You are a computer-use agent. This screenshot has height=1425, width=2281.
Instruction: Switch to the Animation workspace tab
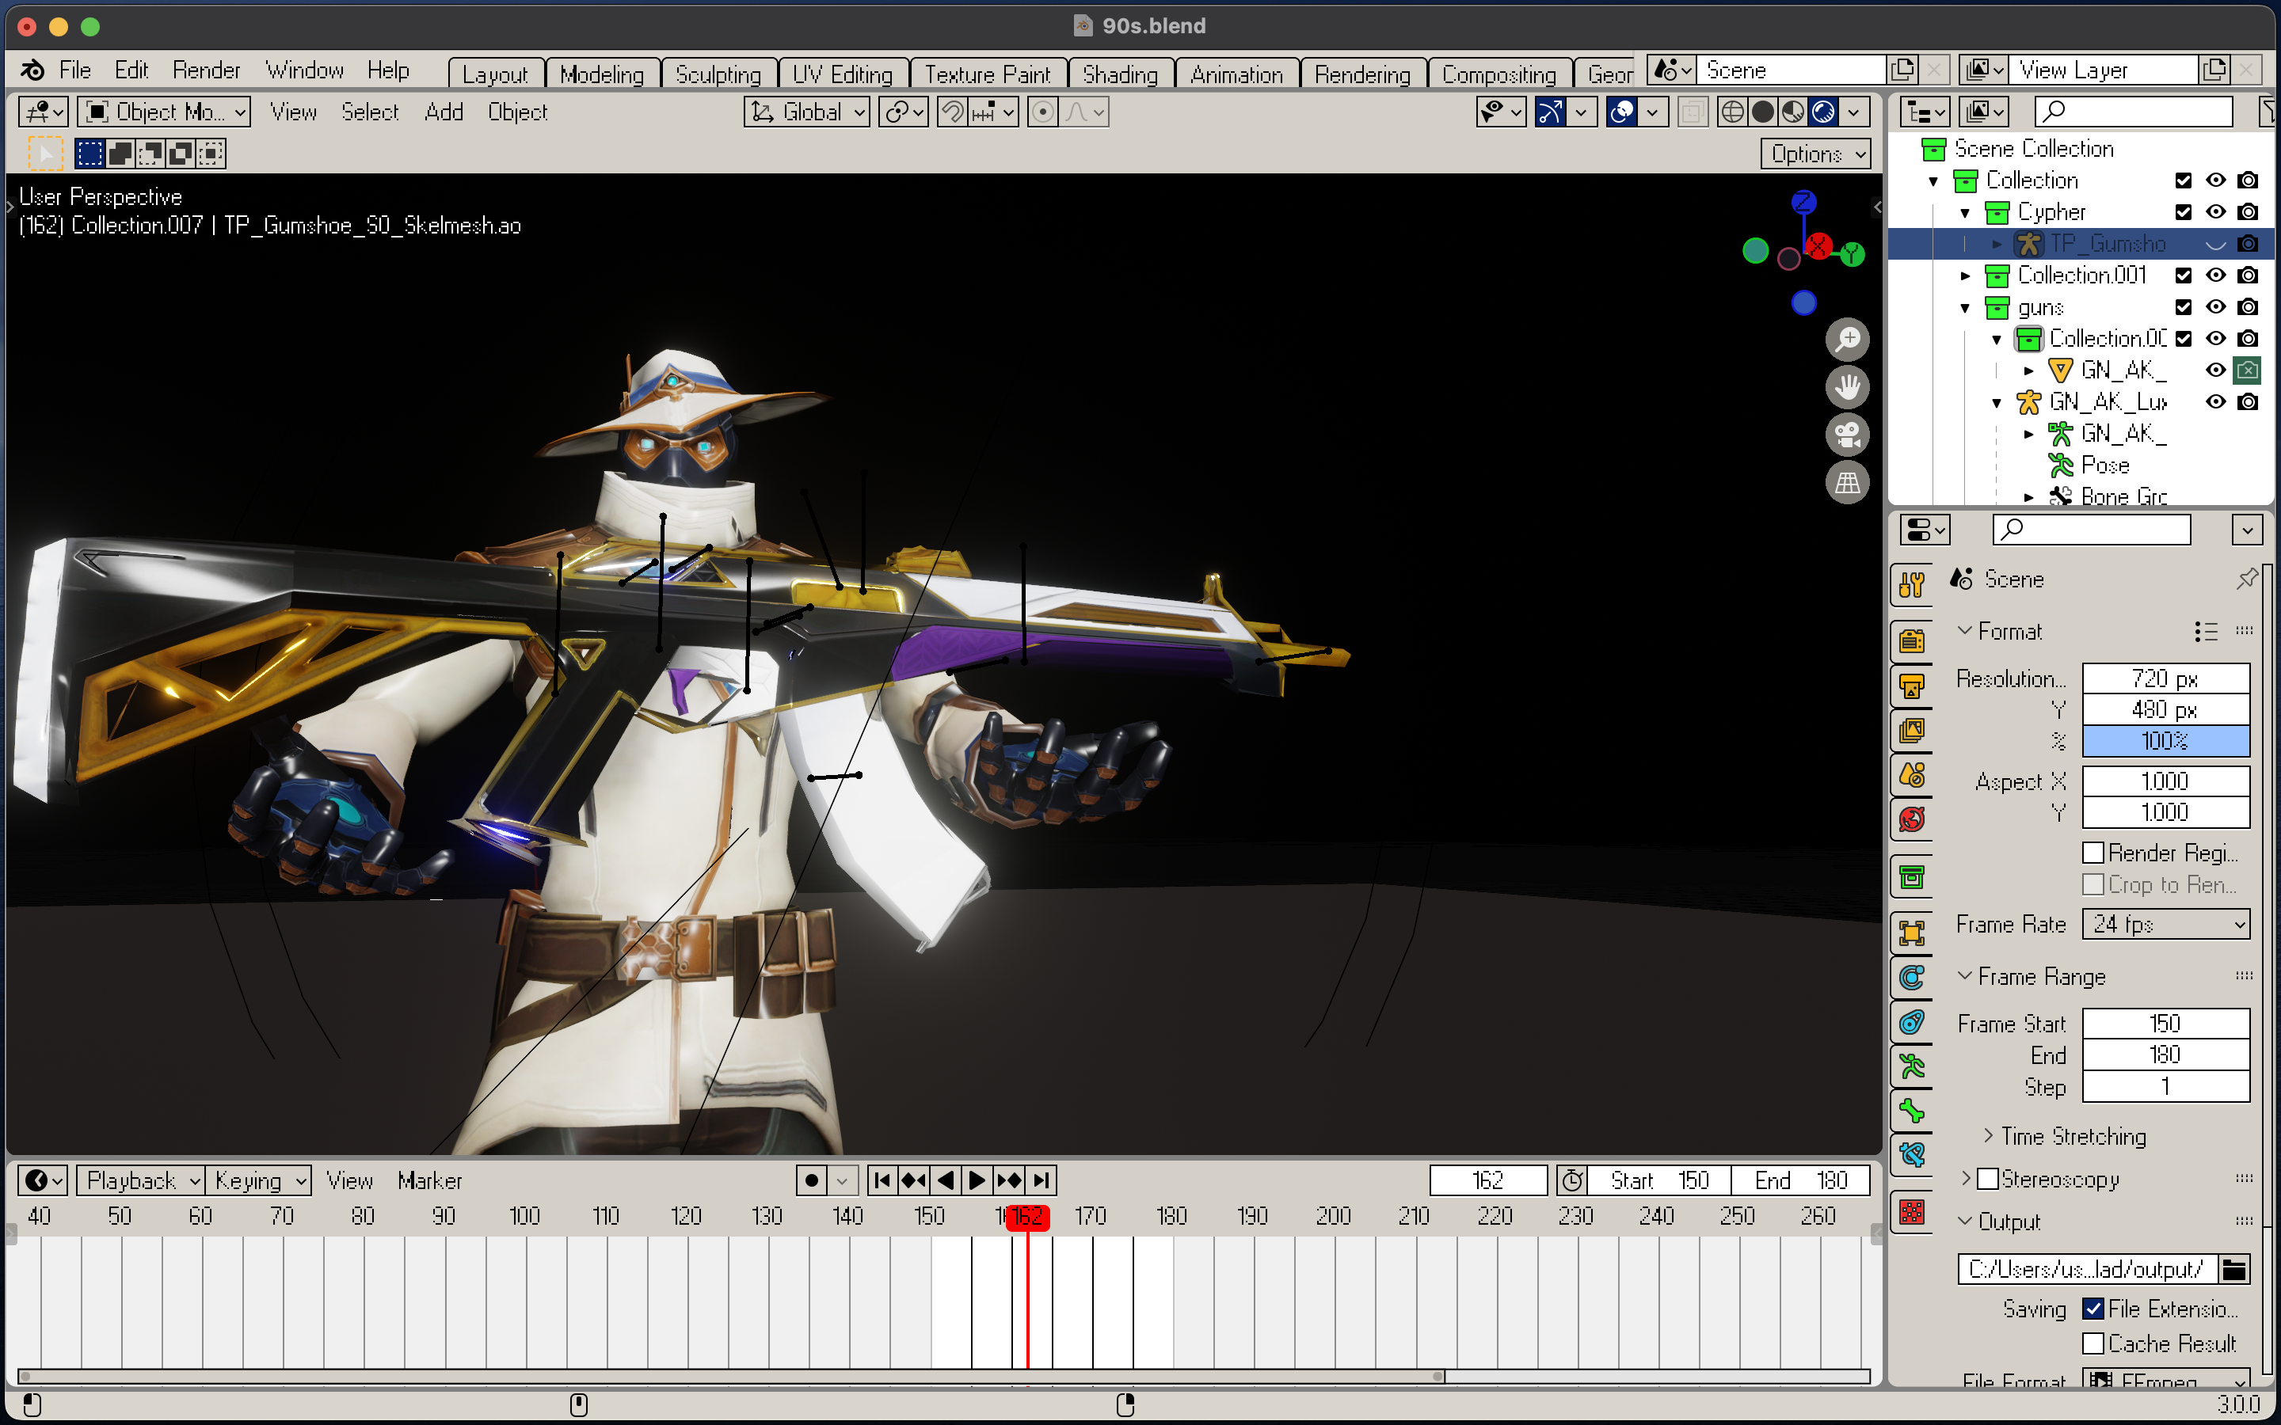click(1236, 74)
